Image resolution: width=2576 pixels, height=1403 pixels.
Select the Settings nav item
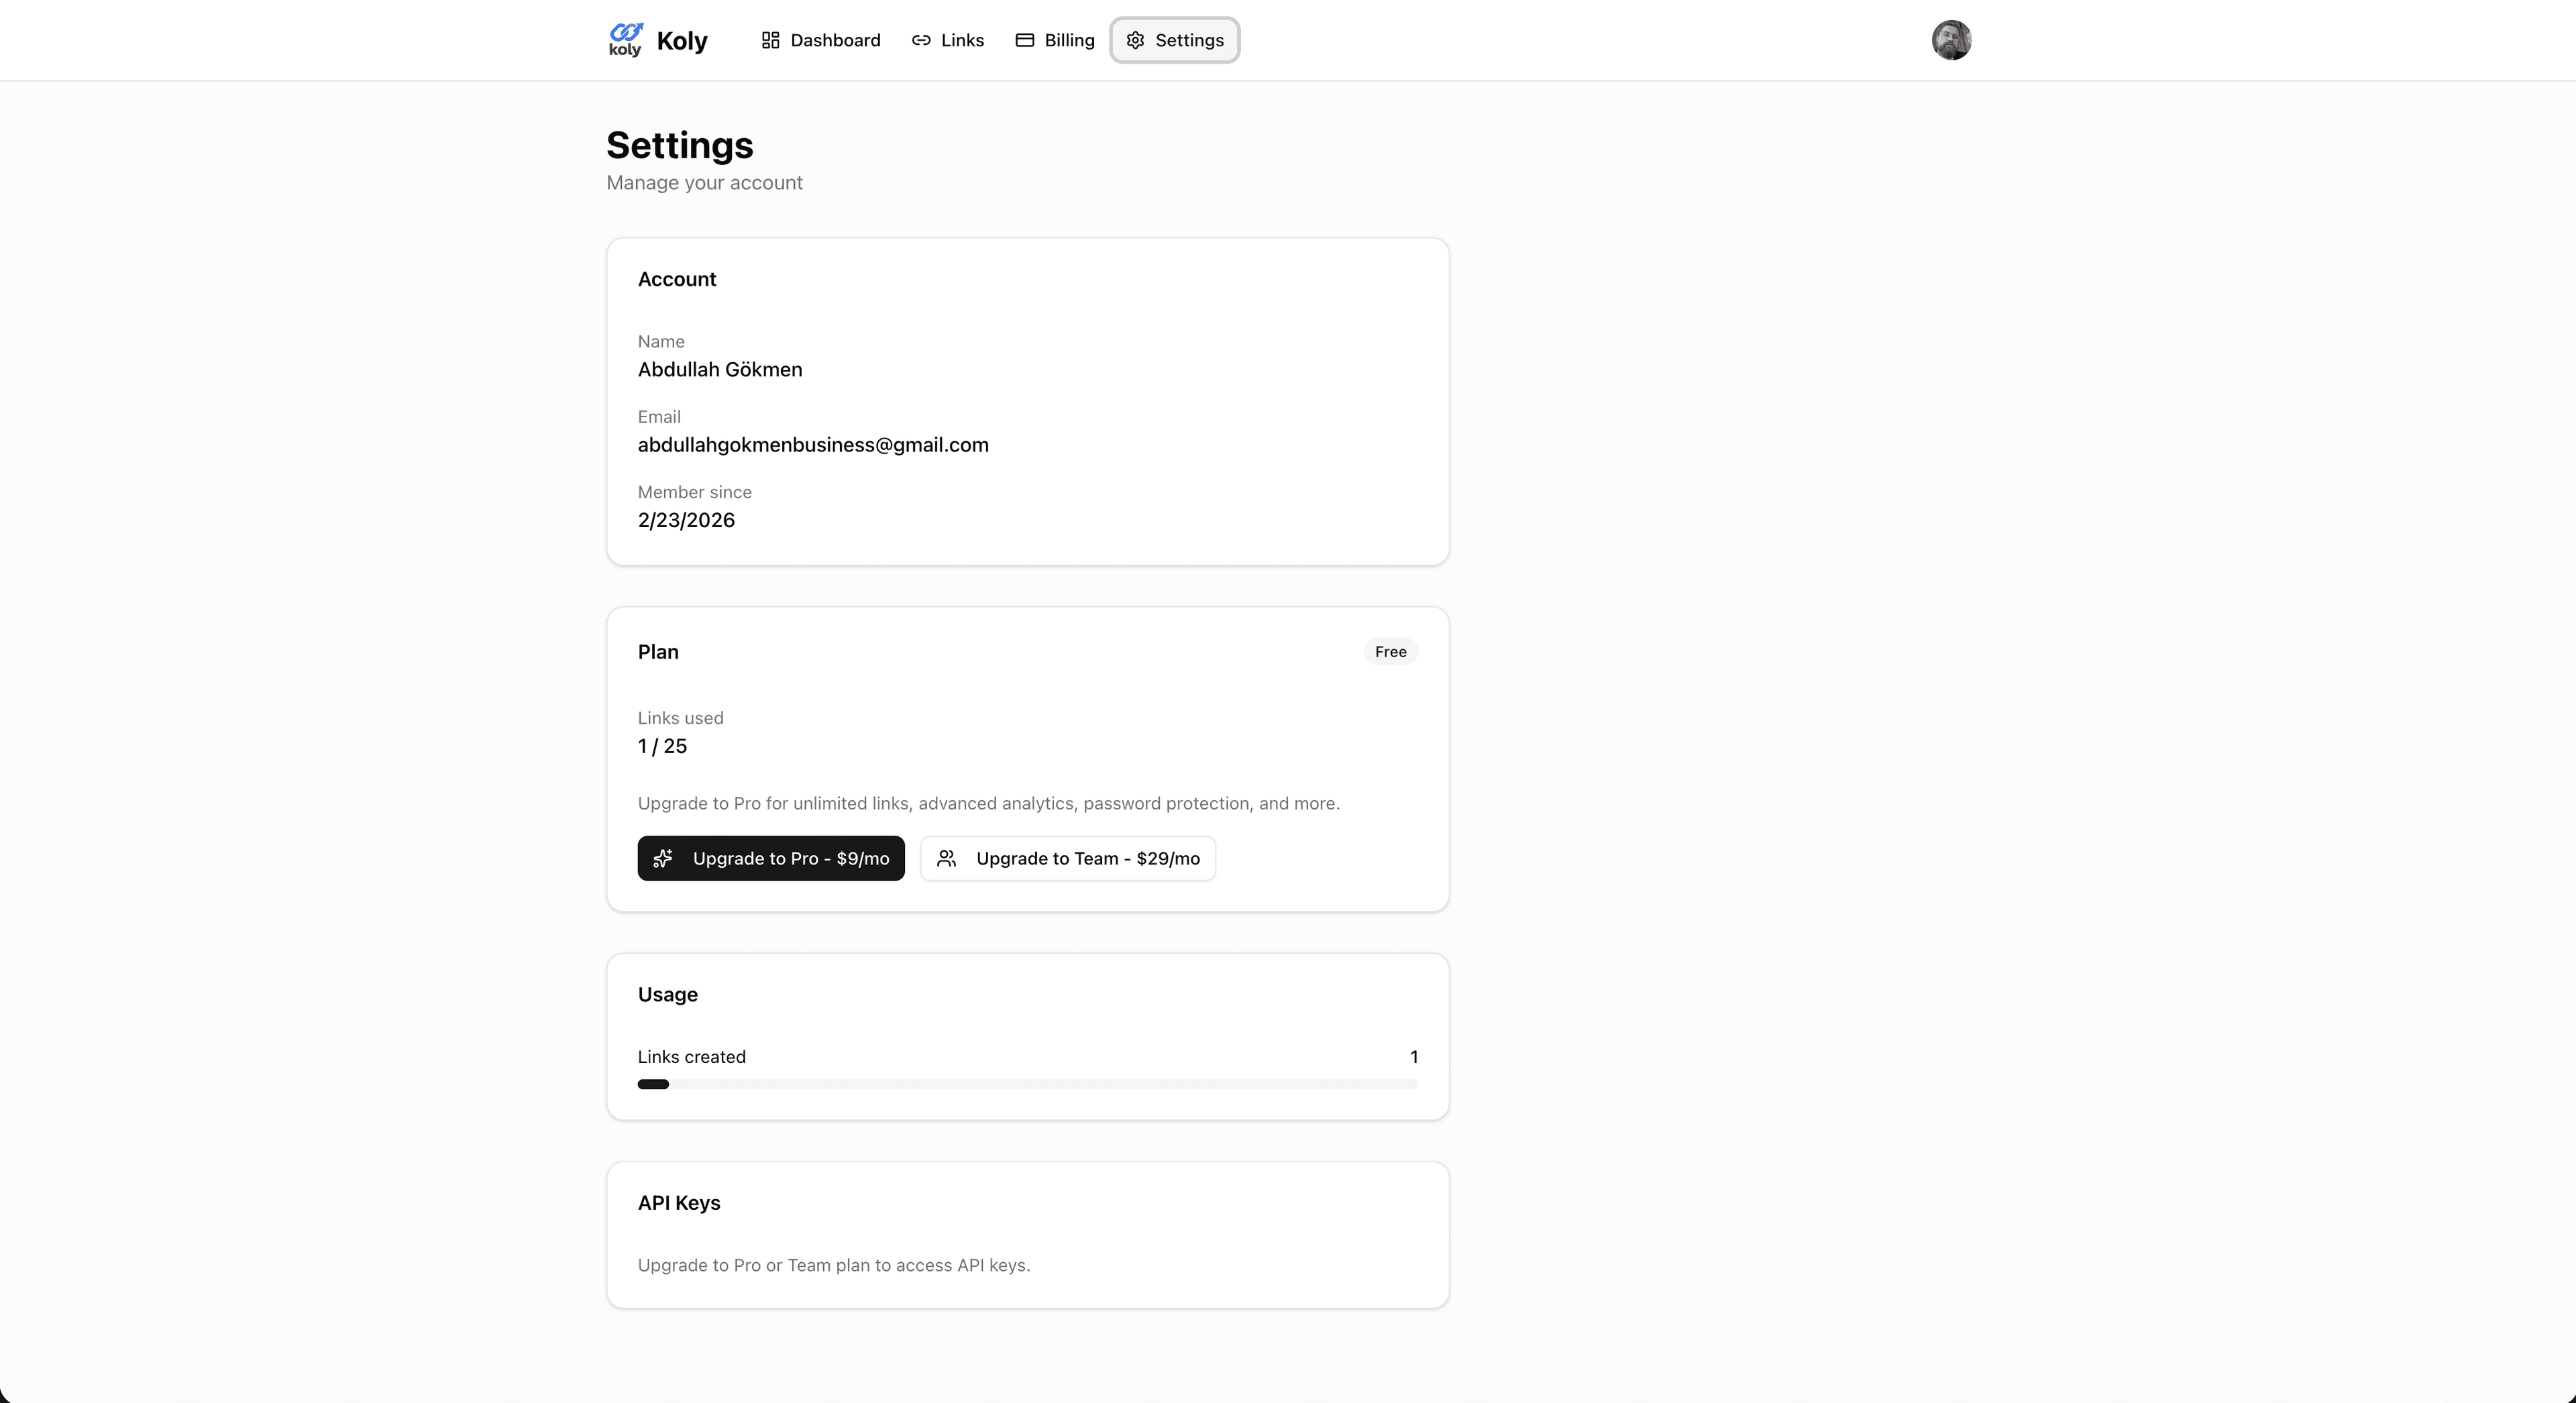coord(1188,40)
